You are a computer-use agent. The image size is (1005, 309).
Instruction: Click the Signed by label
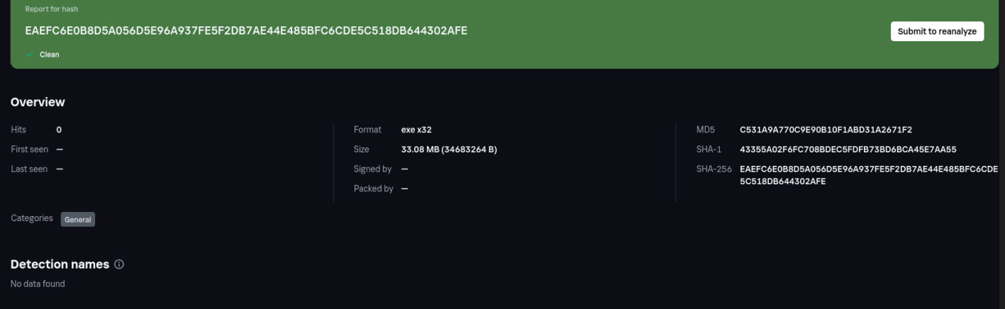pyautogui.click(x=372, y=169)
